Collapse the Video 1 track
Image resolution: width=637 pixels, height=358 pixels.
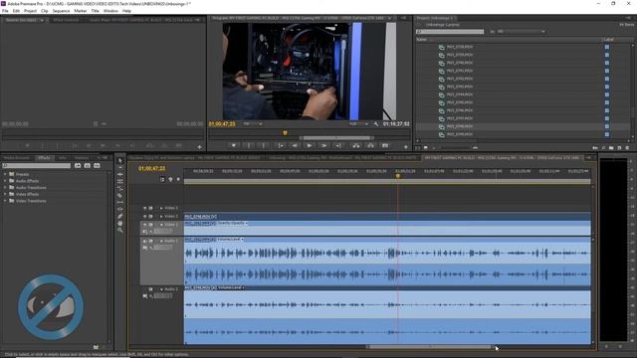(161, 225)
